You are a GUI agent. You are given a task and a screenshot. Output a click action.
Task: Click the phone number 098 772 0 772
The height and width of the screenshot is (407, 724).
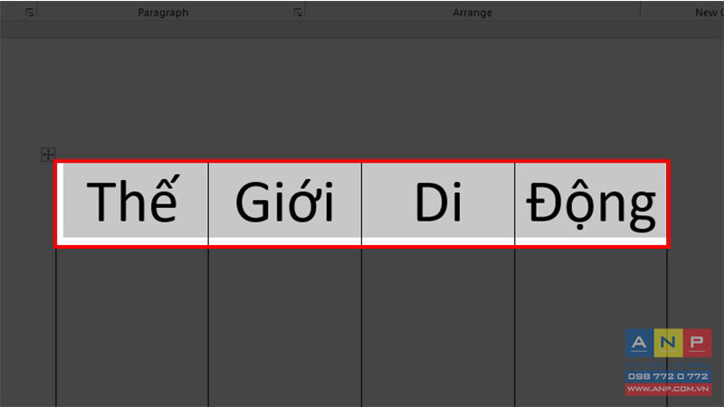pos(668,375)
